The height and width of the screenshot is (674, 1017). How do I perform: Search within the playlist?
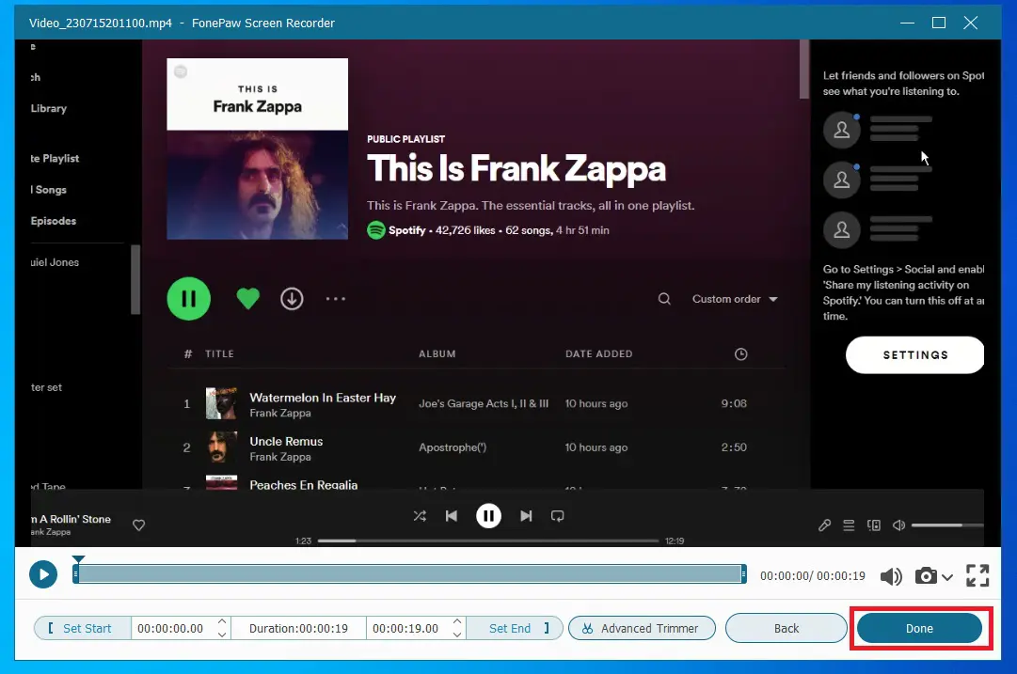tap(664, 299)
